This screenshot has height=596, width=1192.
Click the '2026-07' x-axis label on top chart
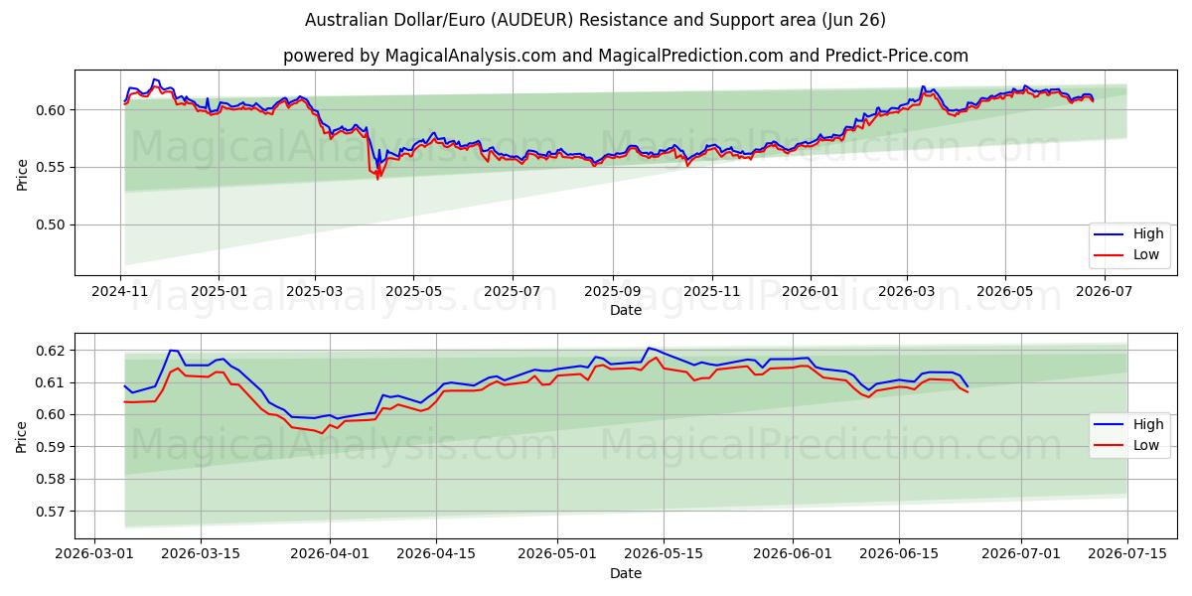1104,291
